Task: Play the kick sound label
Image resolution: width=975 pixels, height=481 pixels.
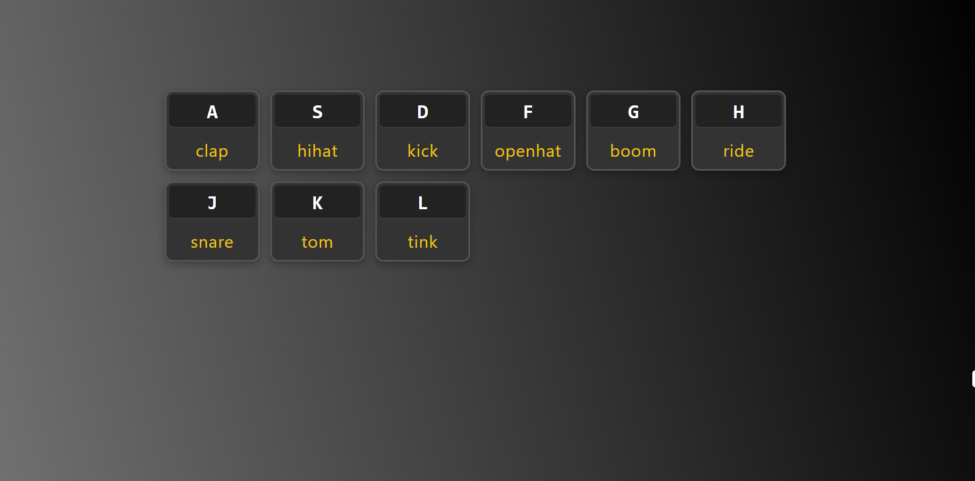Action: pos(422,151)
